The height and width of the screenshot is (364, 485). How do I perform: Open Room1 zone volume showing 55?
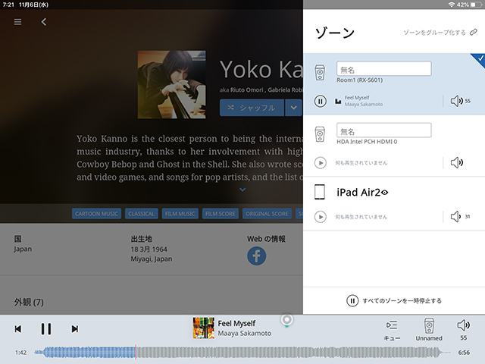(460, 101)
